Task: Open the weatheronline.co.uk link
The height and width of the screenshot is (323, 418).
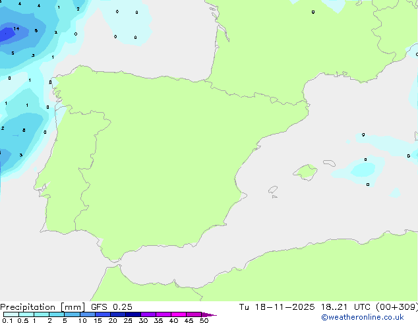Action: 363,317
